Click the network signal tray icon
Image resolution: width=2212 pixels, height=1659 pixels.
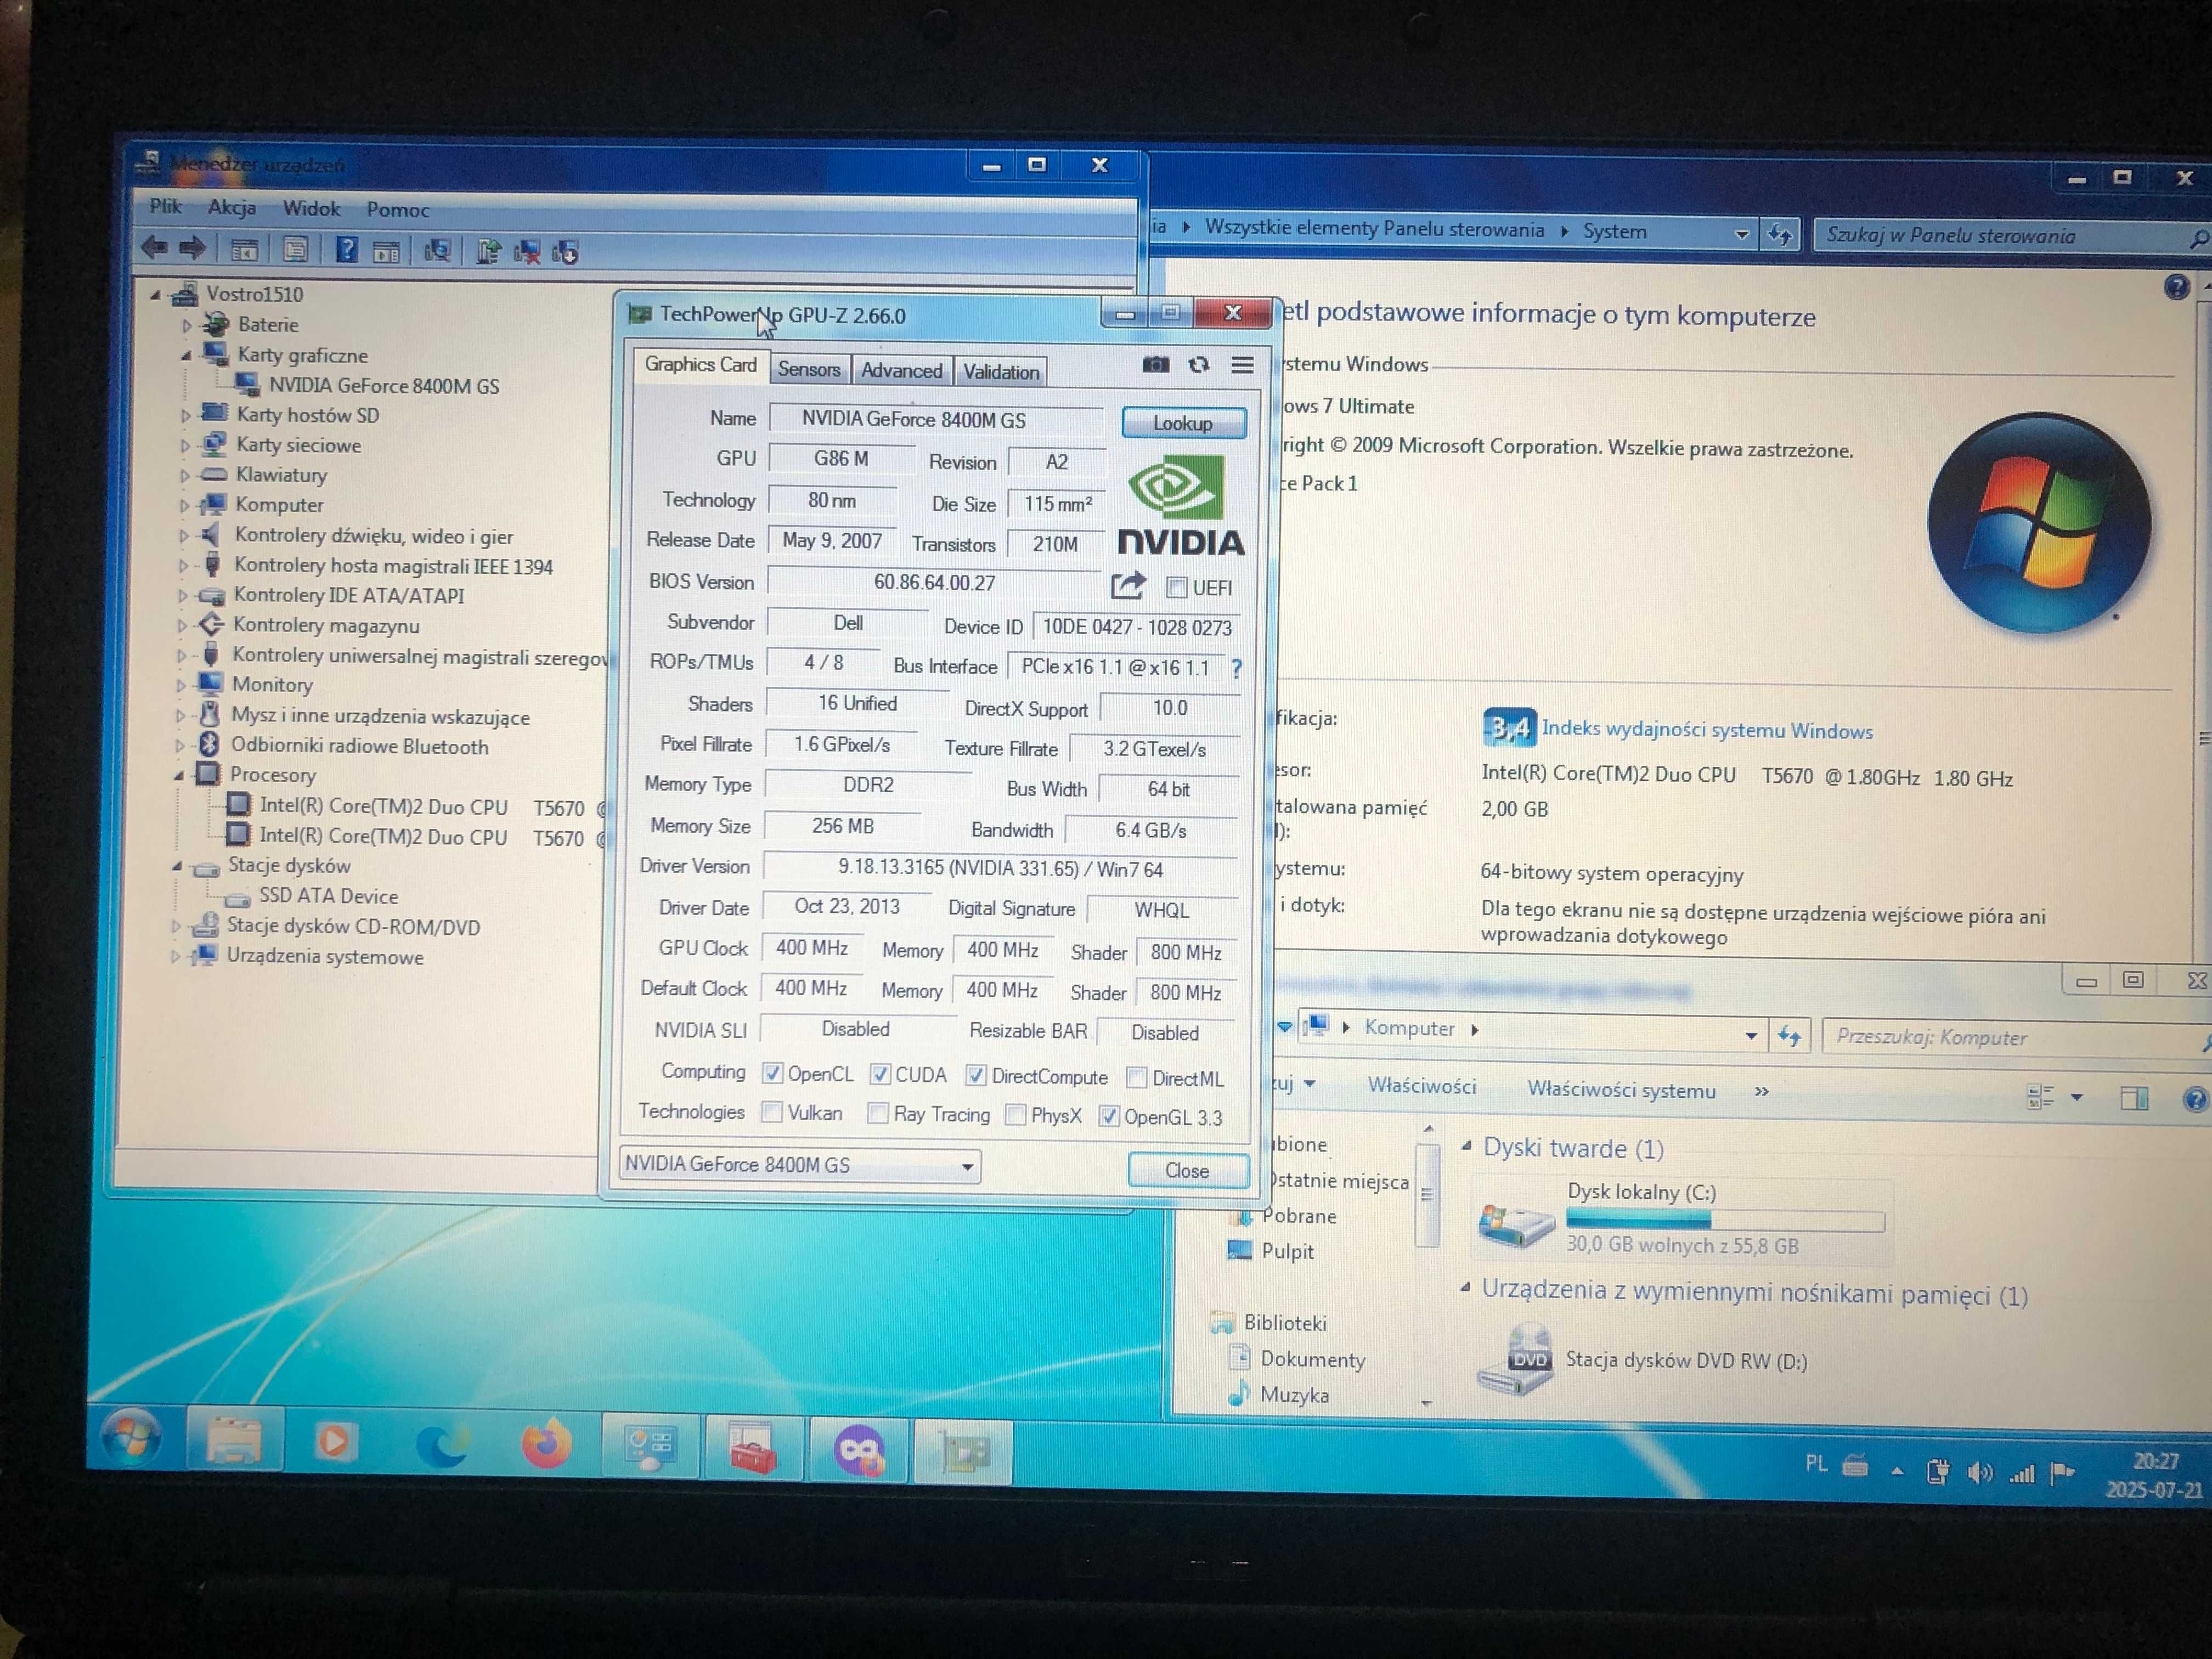click(x=2022, y=1474)
